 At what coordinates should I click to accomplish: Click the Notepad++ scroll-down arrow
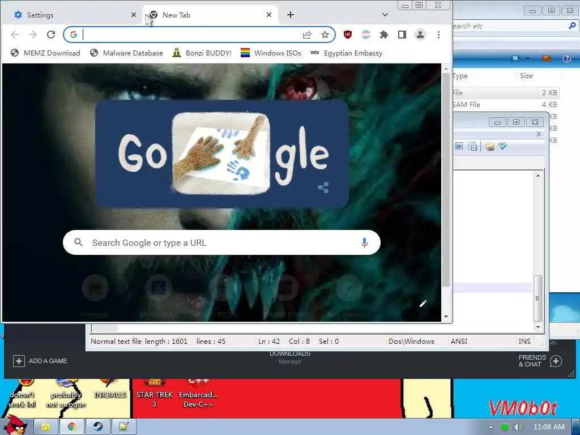(538, 327)
